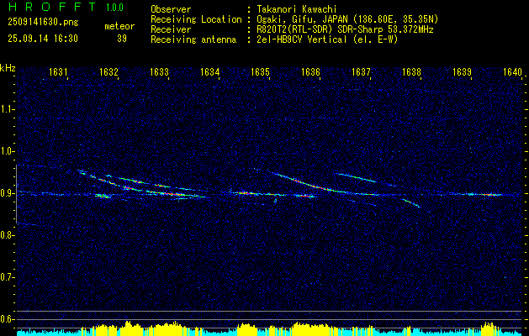Click the receiving location Ogaki, Gifu text
The image size is (529, 336).
[346, 19]
